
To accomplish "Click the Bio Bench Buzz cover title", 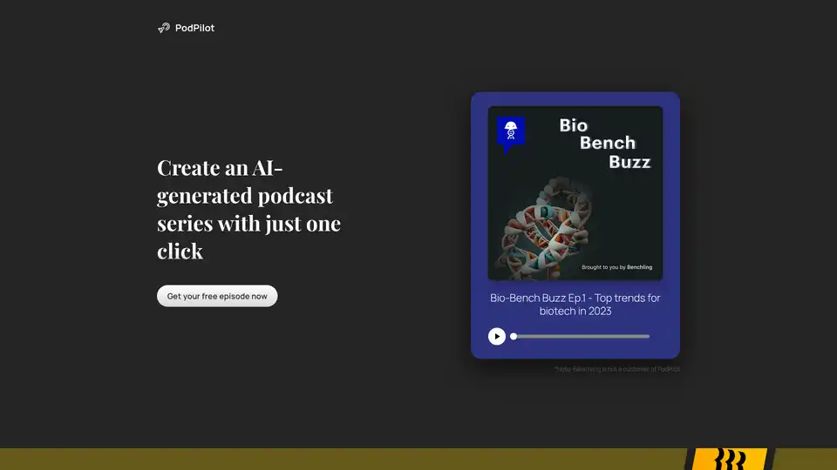I will [x=605, y=144].
